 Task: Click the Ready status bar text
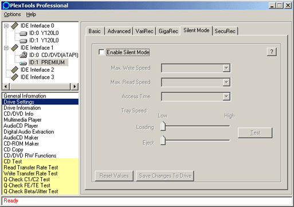pyautogui.click(x=11, y=201)
